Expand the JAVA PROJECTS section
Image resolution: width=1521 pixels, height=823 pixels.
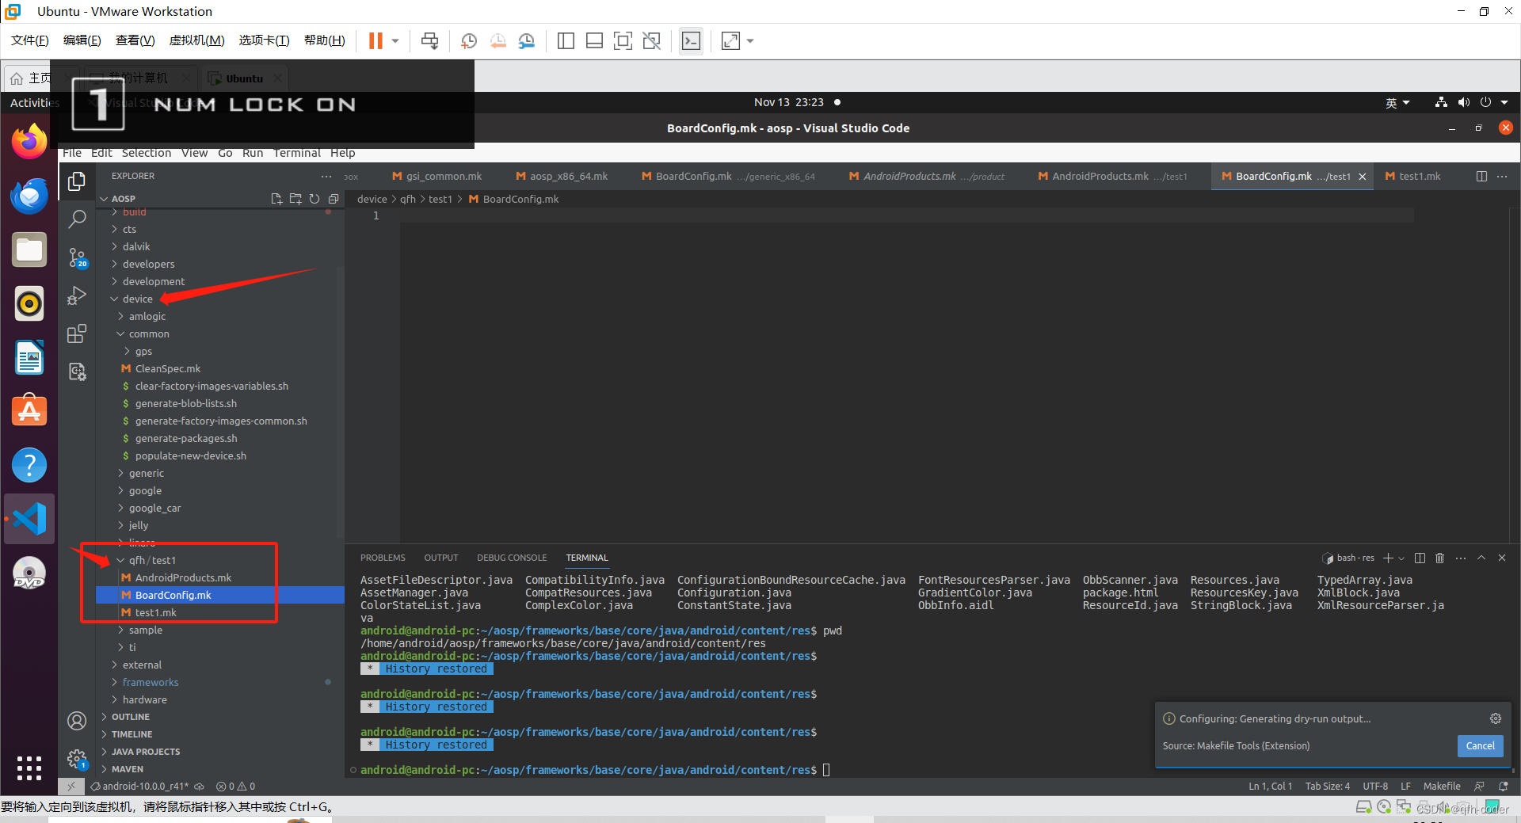pyautogui.click(x=145, y=752)
